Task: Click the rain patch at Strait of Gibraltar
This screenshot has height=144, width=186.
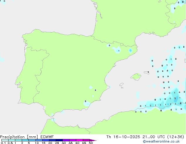Action: [53, 119]
